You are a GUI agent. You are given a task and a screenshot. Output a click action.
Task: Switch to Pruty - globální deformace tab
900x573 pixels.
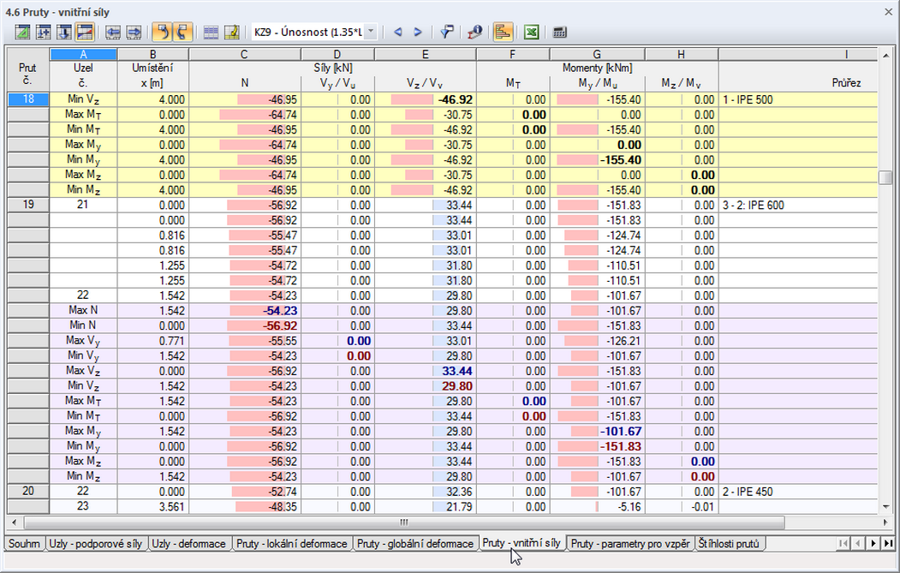[x=415, y=544]
